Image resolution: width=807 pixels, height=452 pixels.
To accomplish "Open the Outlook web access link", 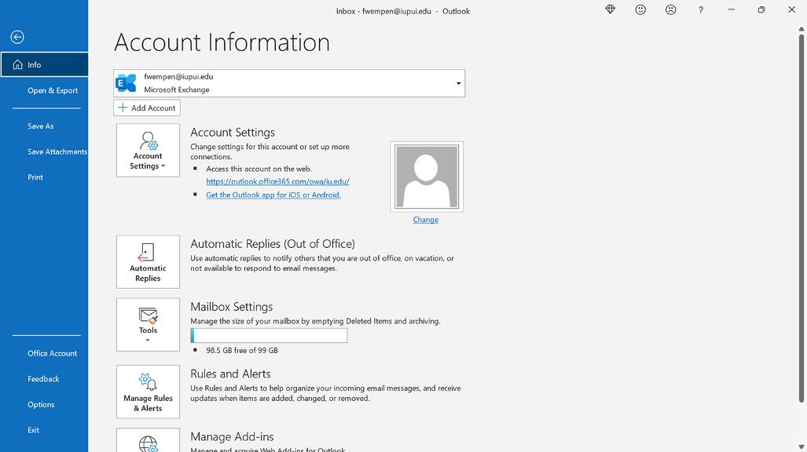I will pos(277,181).
